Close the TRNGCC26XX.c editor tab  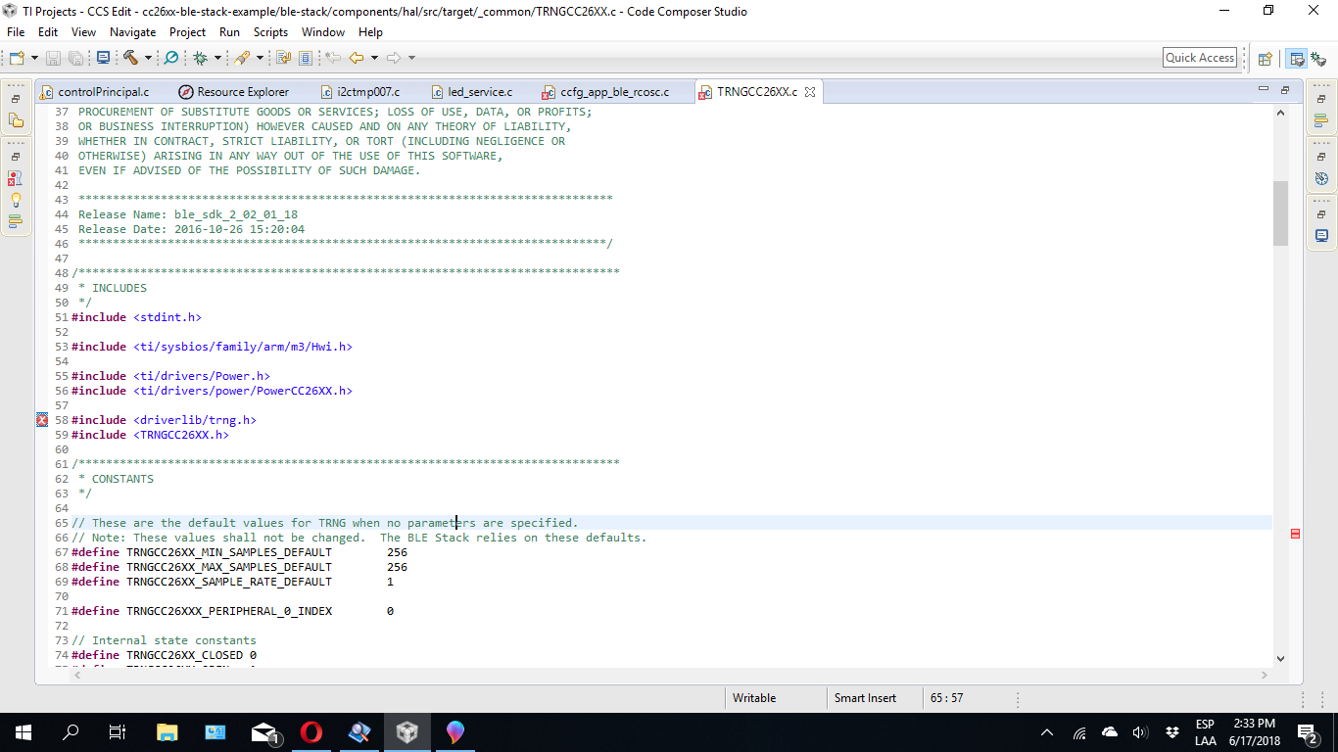click(810, 92)
